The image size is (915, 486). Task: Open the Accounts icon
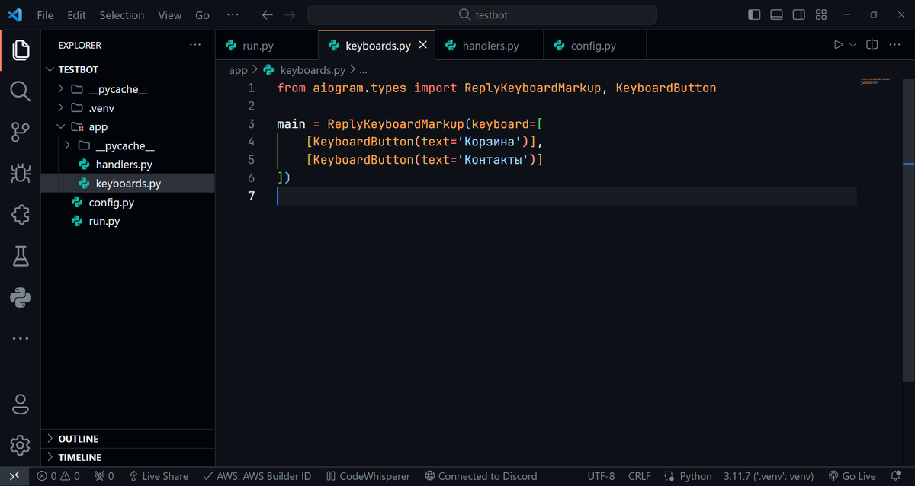pyautogui.click(x=21, y=404)
